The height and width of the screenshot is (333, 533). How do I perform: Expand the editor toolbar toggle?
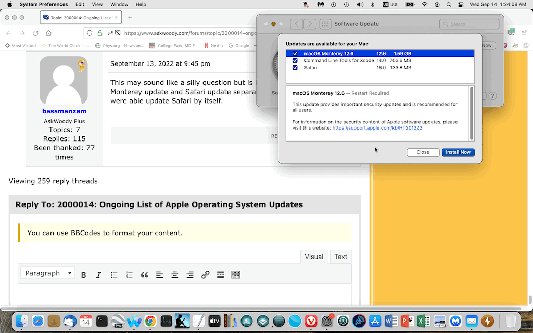[x=235, y=275]
